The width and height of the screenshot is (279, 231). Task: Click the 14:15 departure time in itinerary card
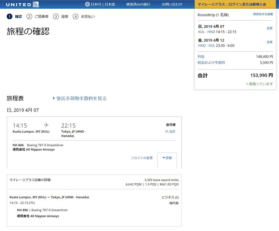tap(20, 126)
